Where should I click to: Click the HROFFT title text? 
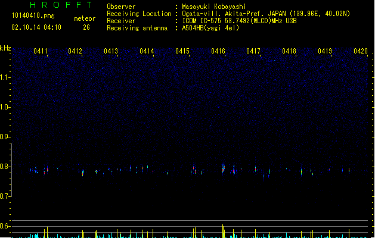61,5
